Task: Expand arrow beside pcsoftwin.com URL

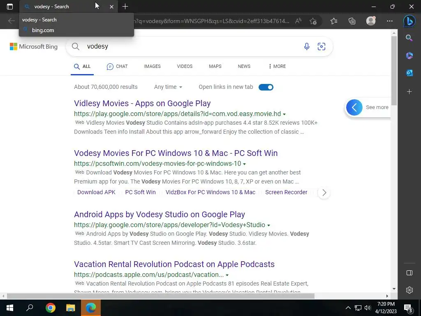Action: click(x=244, y=164)
